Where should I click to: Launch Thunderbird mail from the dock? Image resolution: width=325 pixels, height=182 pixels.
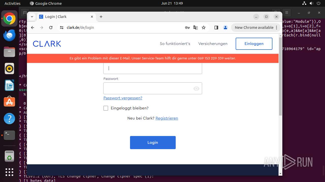9,35
